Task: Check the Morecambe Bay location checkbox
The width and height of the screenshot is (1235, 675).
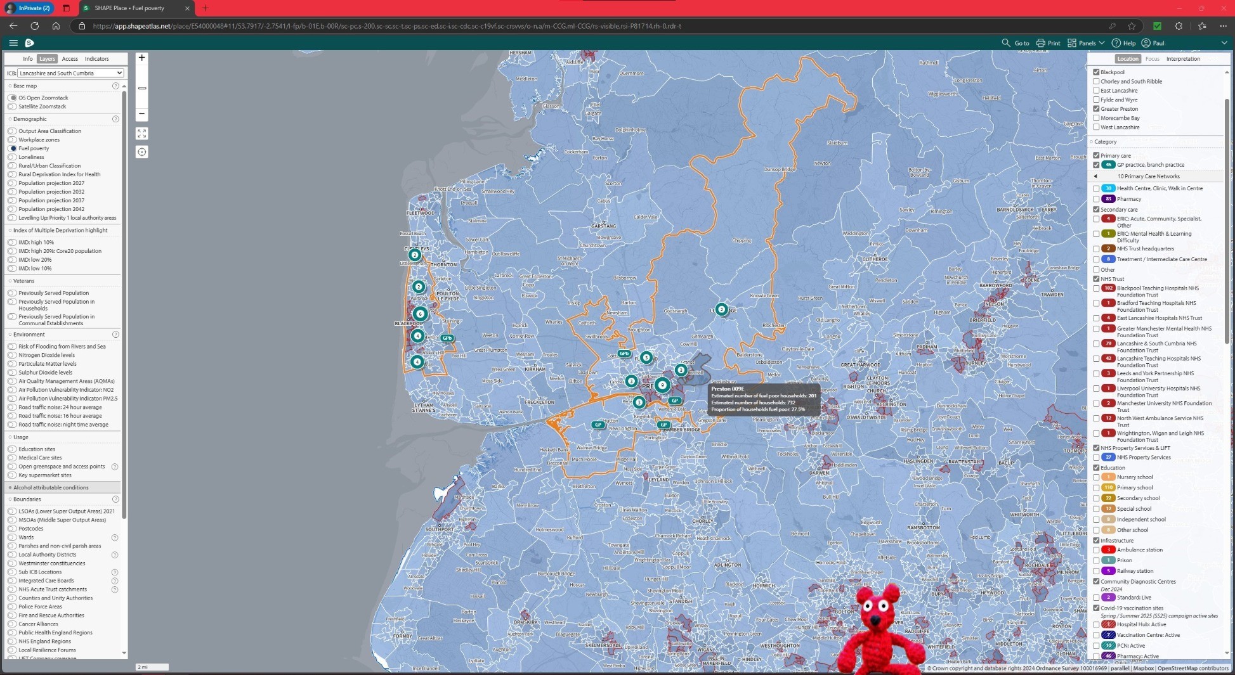Action: point(1096,118)
